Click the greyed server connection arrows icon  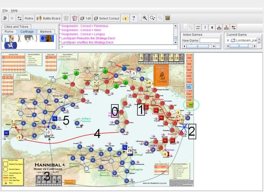pyautogui.click(x=191, y=27)
